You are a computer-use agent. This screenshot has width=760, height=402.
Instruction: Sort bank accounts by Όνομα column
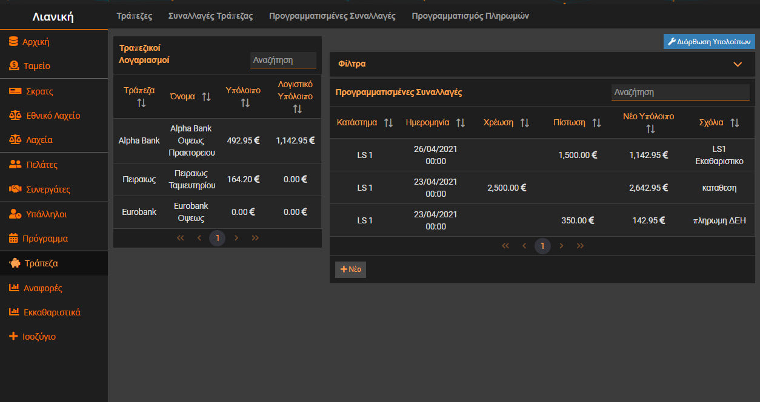pos(207,97)
